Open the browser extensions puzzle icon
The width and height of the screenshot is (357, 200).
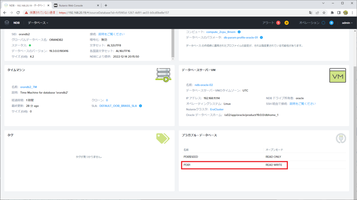(x=332, y=13)
